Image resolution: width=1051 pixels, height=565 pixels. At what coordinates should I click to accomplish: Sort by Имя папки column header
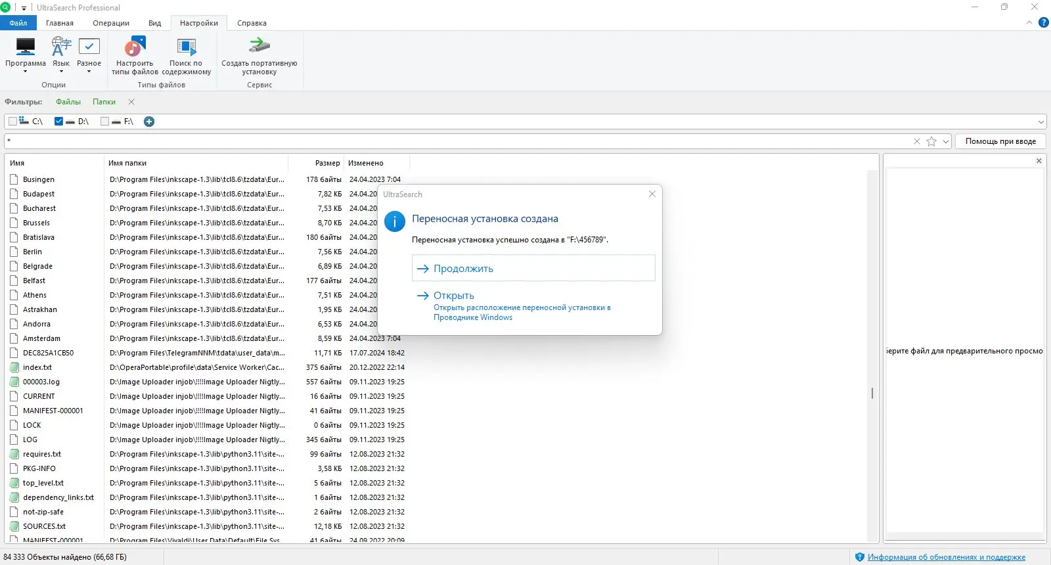[x=196, y=163]
